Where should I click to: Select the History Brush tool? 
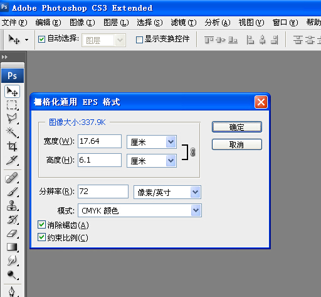coord(12,219)
